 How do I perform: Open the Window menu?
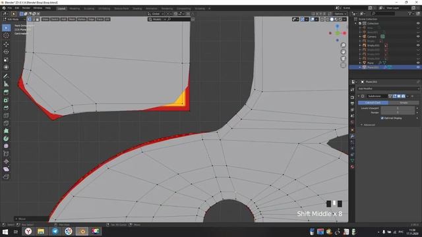tap(38, 8)
